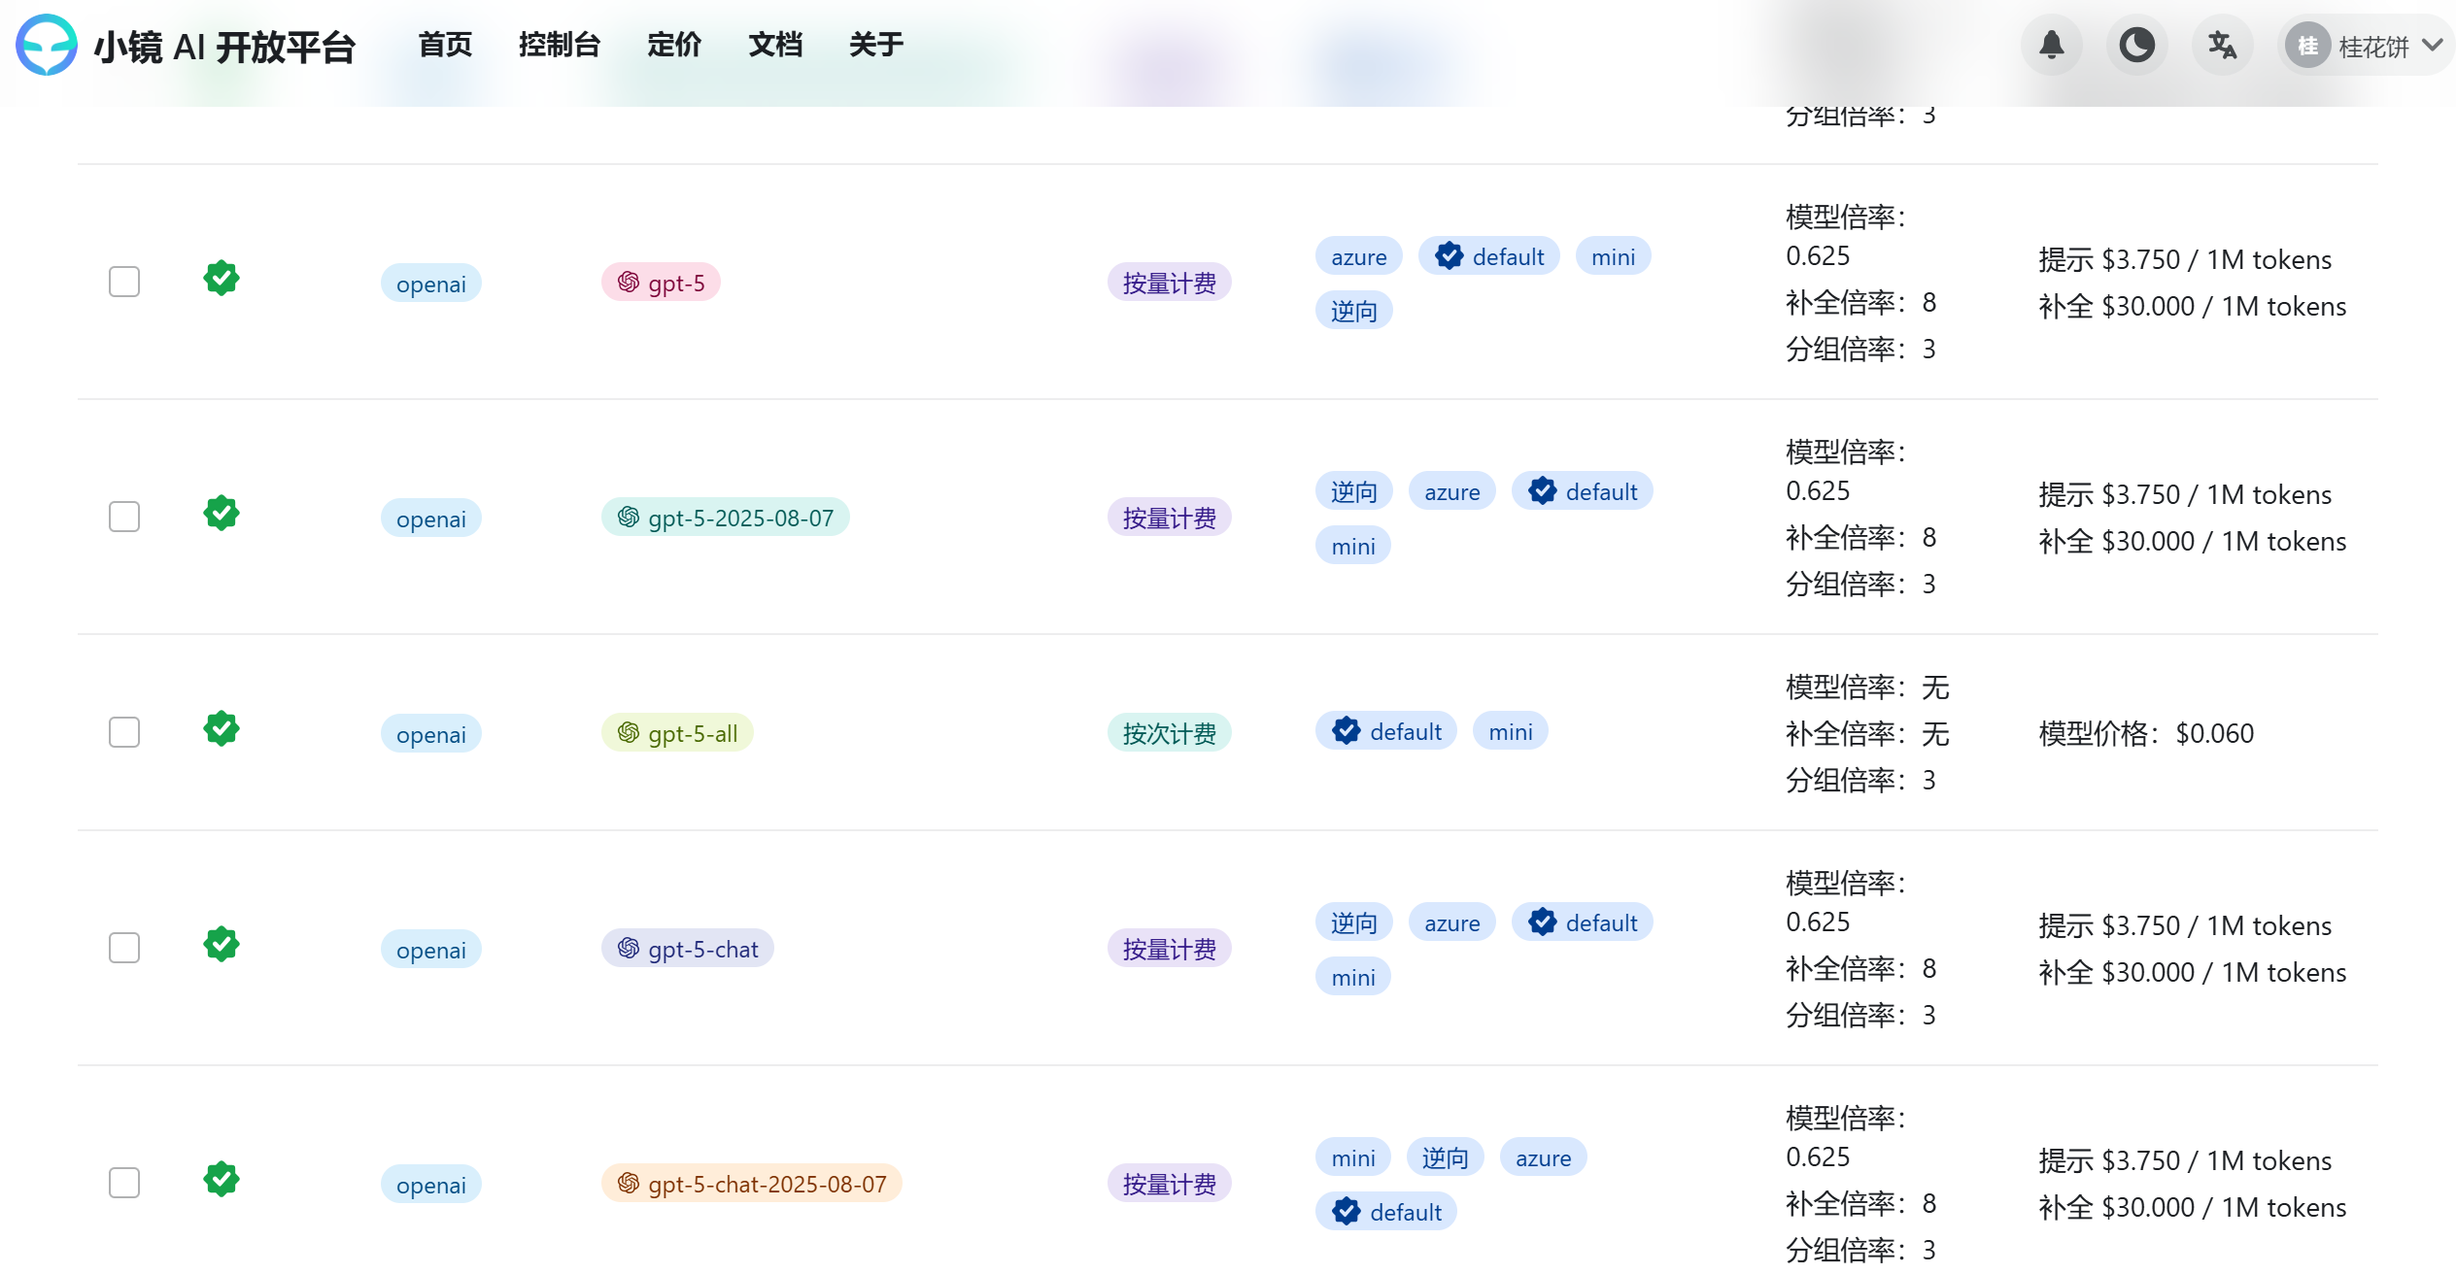Click 按量计费 tag in gpt-5-chat-2025-08-07 row

(1170, 1184)
